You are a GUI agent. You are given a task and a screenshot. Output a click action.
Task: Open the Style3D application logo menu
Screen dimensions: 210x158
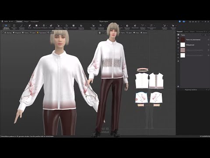coord(2,22)
